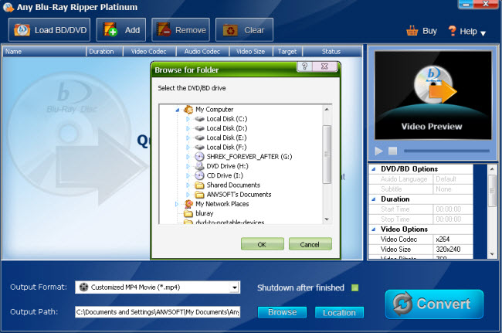Click the Audio Language Default value
502x333 pixels.
click(x=453, y=179)
